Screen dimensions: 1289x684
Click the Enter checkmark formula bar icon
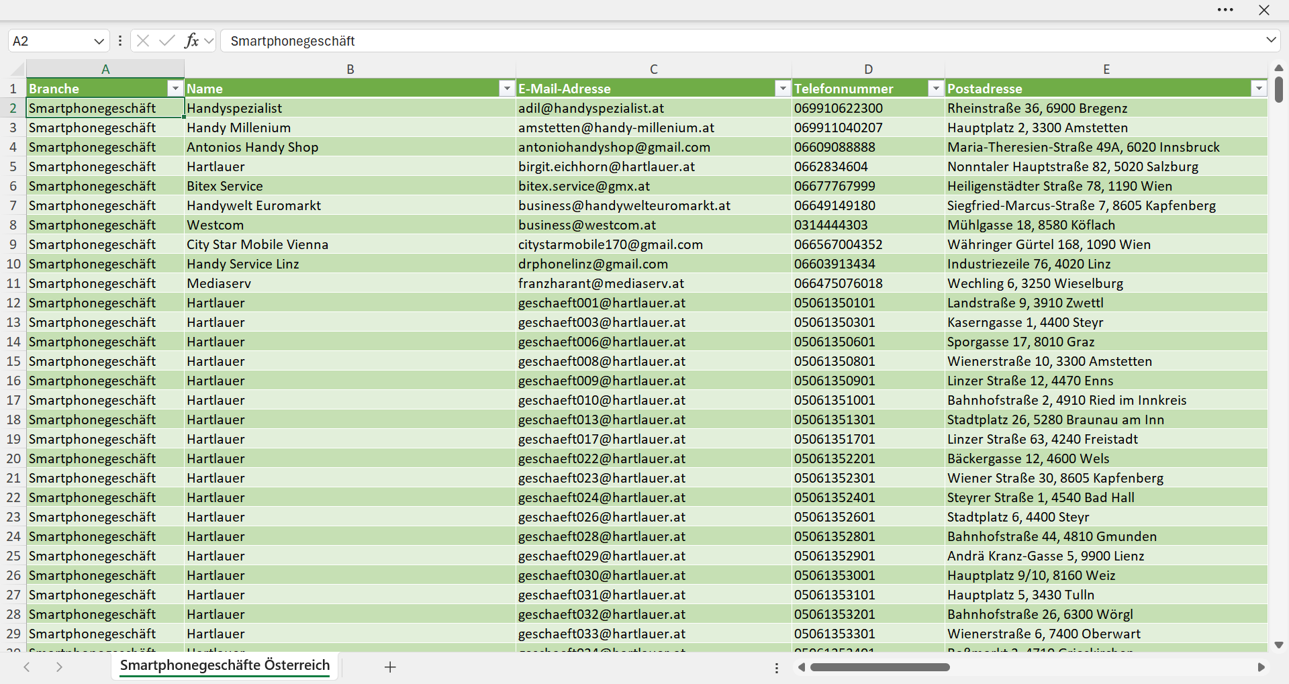pos(166,41)
